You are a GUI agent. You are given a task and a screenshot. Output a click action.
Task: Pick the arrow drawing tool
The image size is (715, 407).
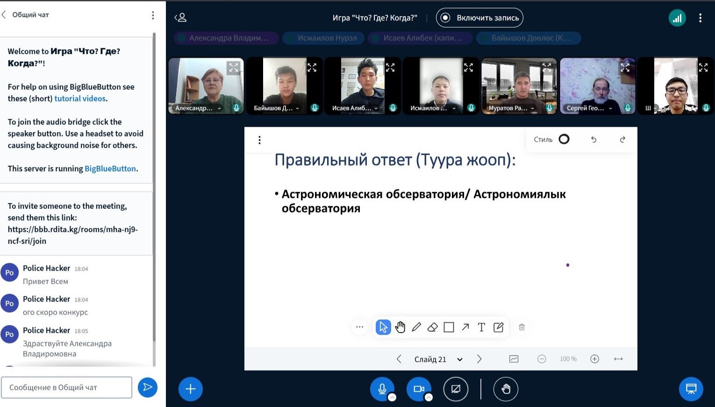click(465, 327)
